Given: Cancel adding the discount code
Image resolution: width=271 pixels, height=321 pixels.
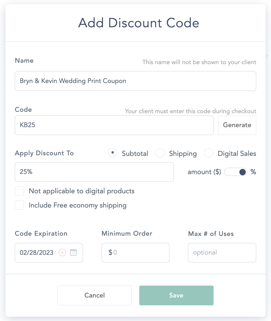Looking at the screenshot, I should tap(95, 295).
